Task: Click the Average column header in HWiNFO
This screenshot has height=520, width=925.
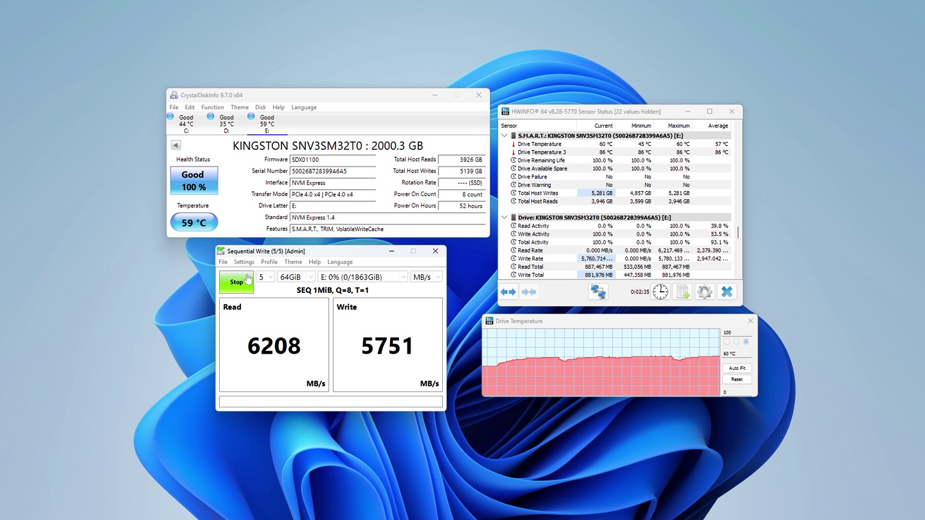Action: coord(712,126)
